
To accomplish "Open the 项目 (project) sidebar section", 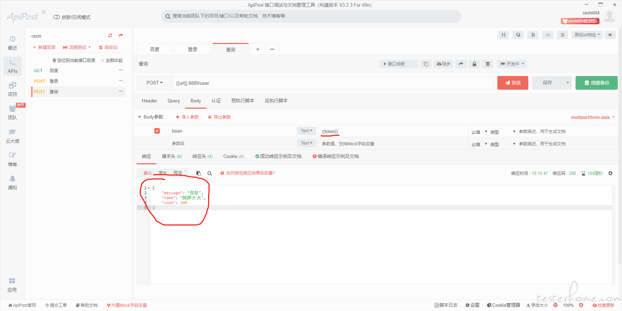I will [12, 89].
